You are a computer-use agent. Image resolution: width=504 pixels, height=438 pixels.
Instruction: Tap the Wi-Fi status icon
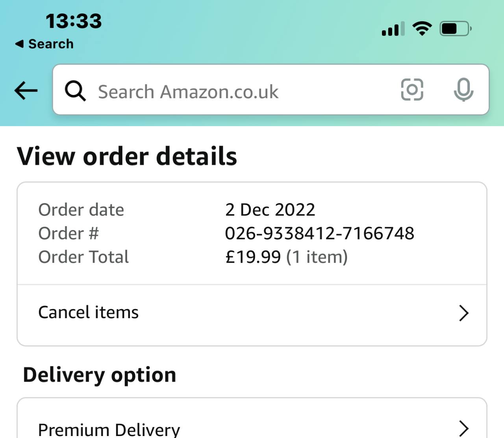(x=422, y=29)
